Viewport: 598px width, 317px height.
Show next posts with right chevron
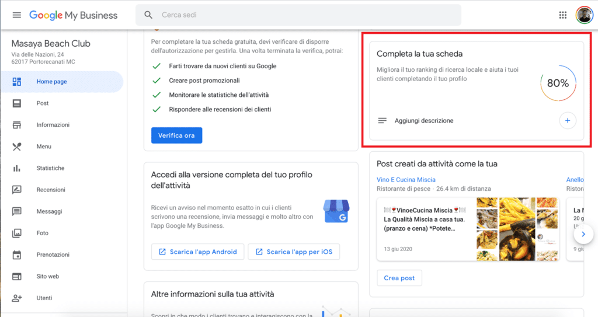(583, 234)
